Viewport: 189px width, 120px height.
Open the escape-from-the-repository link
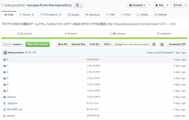tap(49, 5)
